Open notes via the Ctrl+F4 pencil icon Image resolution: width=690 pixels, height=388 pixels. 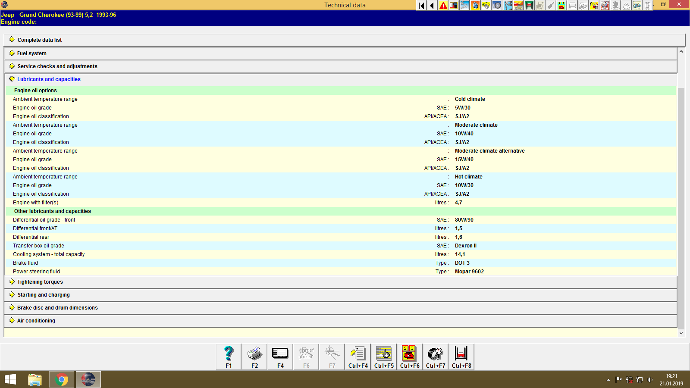pos(357,354)
